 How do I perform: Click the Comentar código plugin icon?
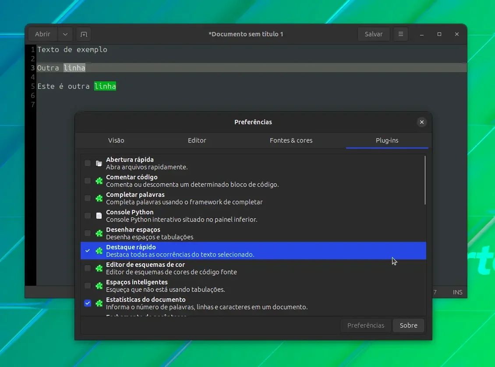99,181
